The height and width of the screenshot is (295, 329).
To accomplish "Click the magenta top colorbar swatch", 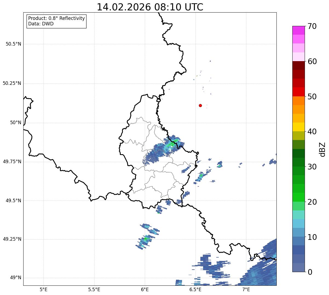I will (298, 30).
